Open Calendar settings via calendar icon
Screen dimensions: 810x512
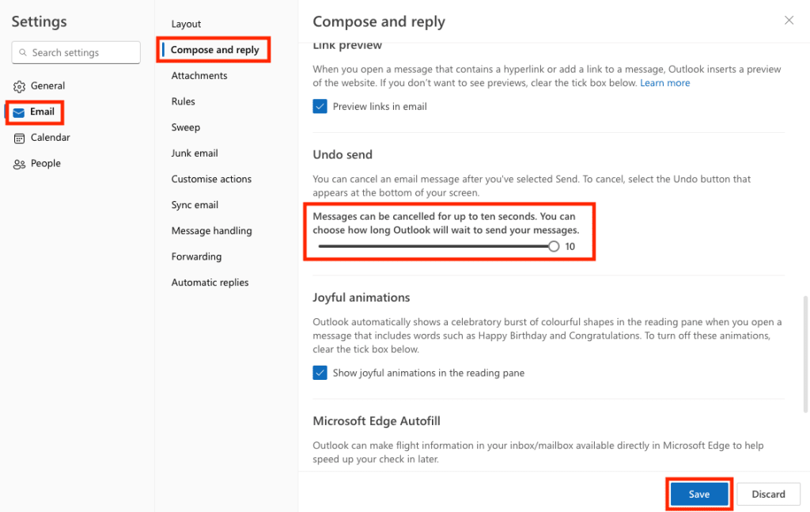point(17,138)
